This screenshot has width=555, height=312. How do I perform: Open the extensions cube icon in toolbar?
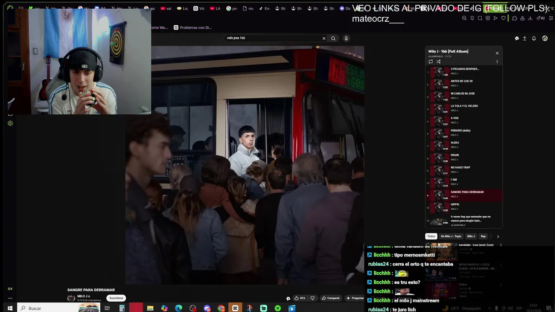click(515, 18)
